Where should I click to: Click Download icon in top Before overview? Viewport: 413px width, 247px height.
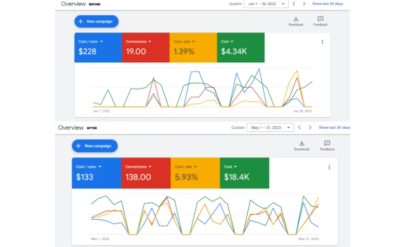click(296, 19)
